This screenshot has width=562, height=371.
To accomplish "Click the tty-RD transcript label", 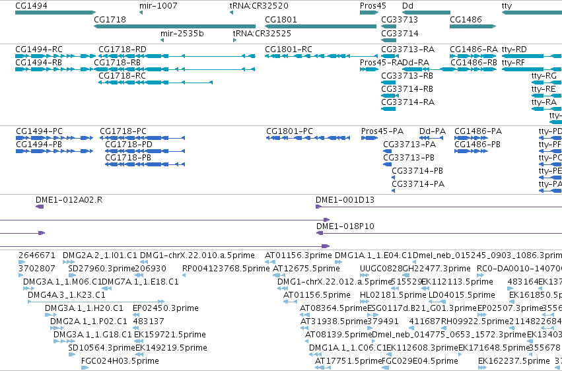I will [x=514, y=49].
